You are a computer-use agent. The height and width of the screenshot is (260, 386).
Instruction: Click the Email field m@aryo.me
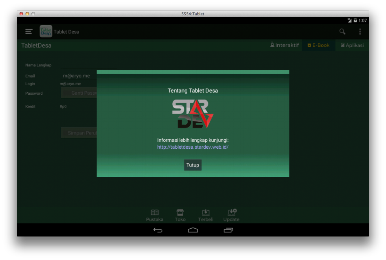[x=78, y=76]
